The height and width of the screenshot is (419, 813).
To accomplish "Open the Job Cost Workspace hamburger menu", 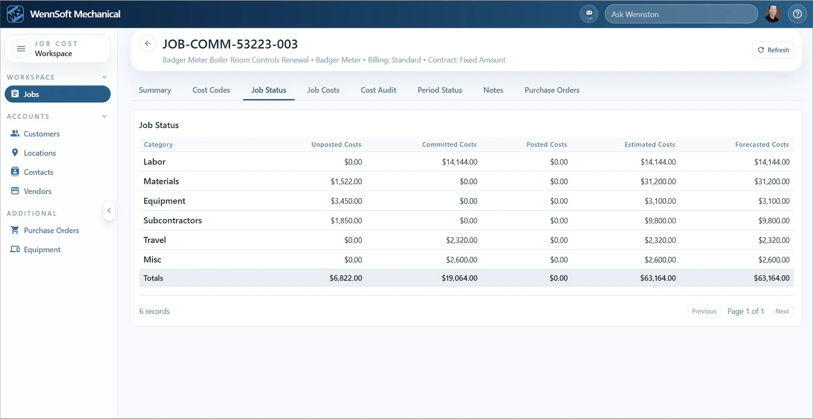I will (21, 49).
